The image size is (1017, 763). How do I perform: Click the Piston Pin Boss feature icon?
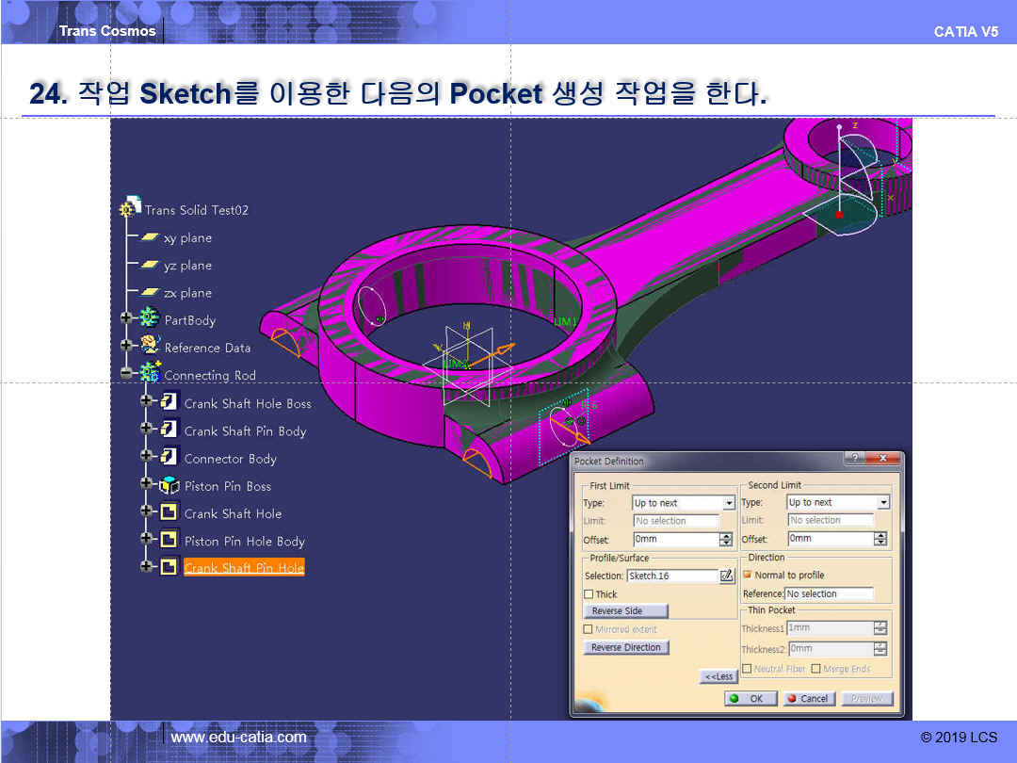[x=169, y=485]
